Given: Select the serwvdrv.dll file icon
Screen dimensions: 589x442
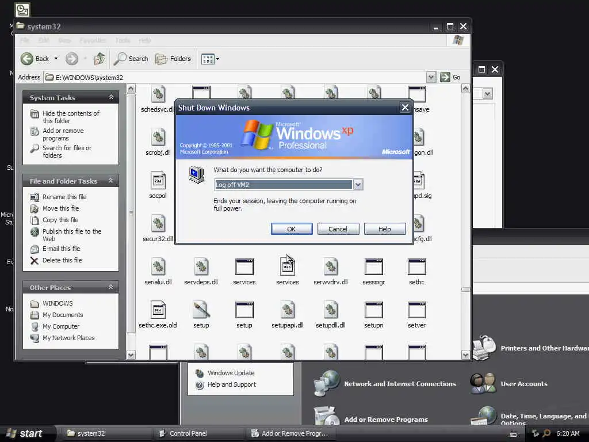Looking at the screenshot, I should click(331, 266).
